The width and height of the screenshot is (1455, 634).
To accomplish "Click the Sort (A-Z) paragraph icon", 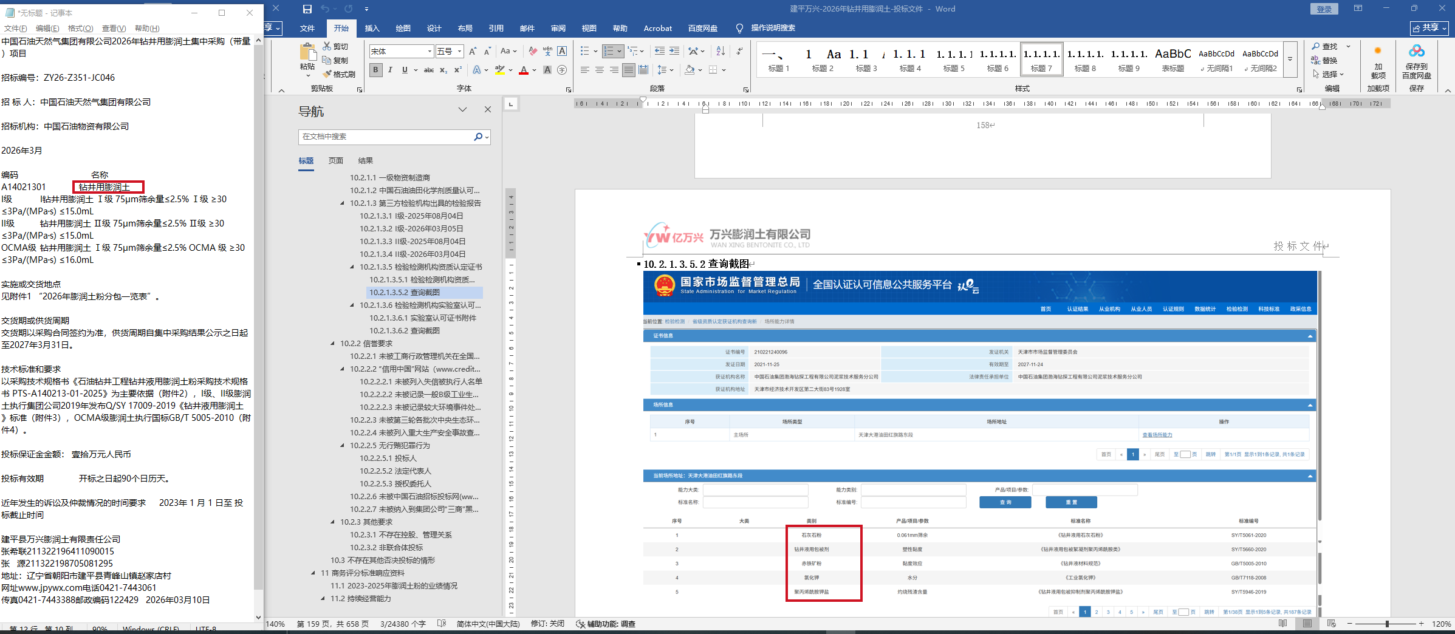I will click(x=721, y=51).
